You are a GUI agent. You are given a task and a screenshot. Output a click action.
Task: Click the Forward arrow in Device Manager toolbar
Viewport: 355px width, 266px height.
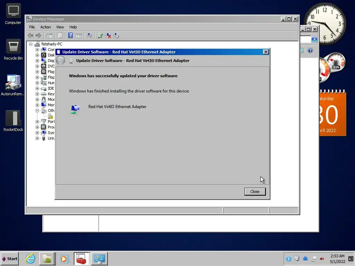(x=38, y=36)
